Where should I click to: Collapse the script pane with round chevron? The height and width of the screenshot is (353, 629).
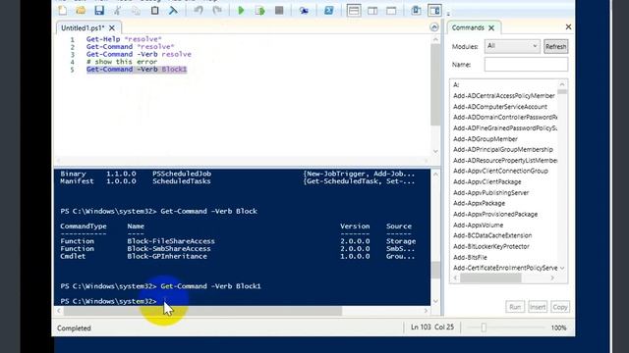(x=434, y=27)
